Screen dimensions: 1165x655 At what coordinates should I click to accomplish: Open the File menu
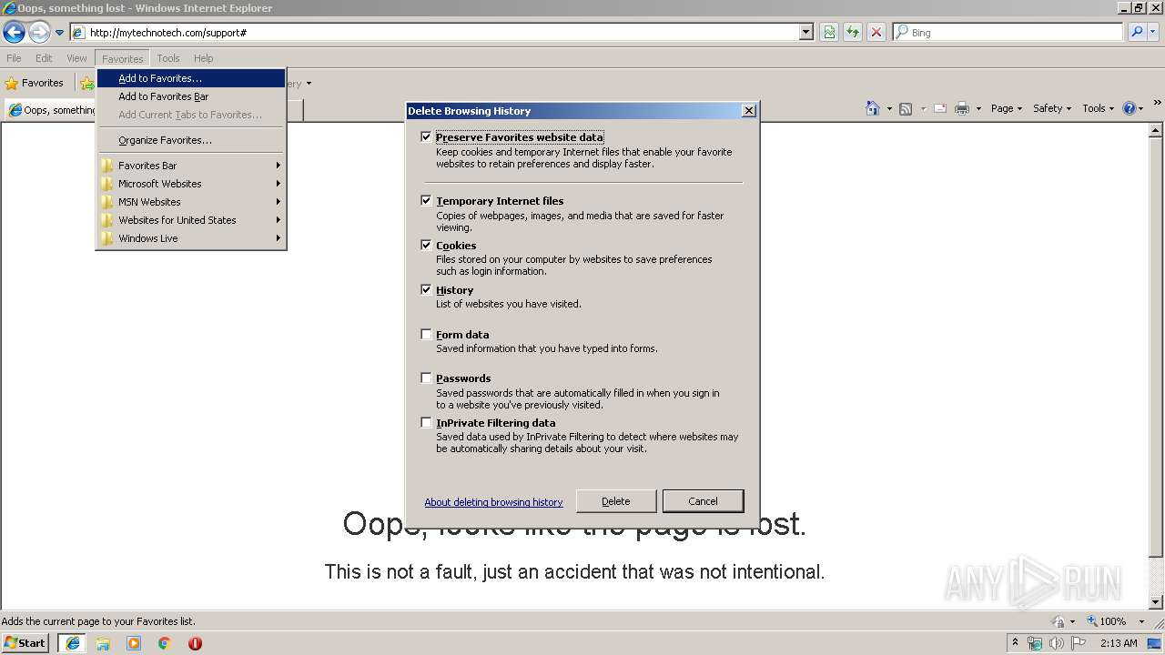[x=14, y=58]
